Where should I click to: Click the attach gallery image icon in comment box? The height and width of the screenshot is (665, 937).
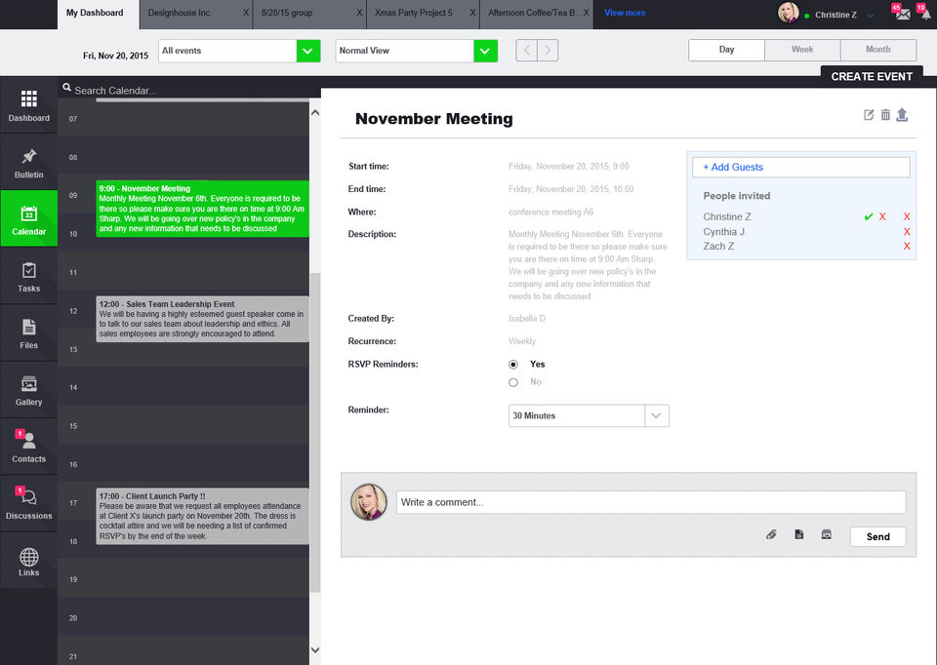826,534
